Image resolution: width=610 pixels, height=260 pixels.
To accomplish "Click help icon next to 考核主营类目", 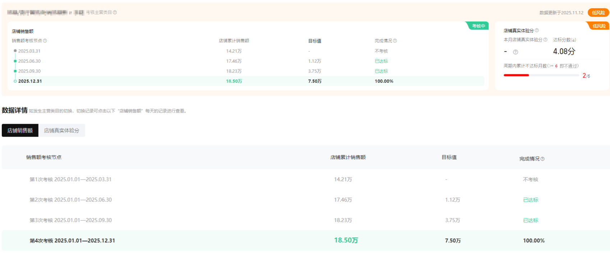I will 115,13.
